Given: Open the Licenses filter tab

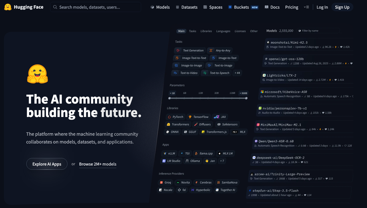Looking at the screenshot, I should click(240, 31).
